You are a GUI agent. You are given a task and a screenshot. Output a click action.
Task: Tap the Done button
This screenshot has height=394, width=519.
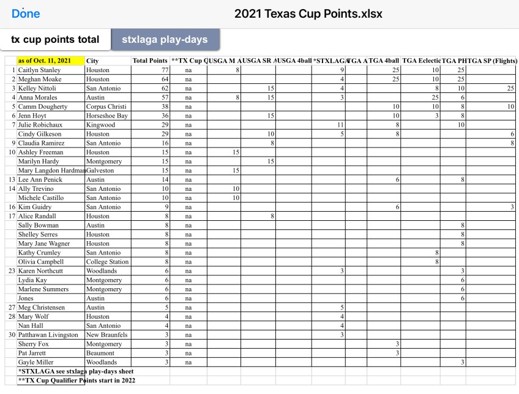click(x=26, y=13)
